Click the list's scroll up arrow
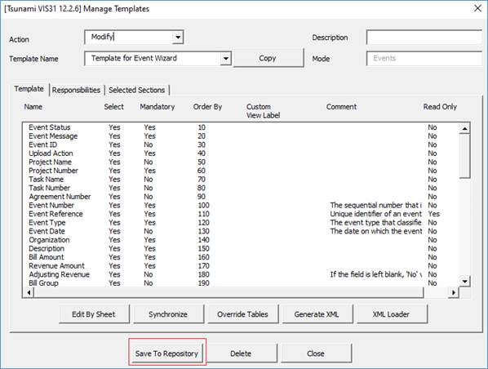 (x=464, y=128)
